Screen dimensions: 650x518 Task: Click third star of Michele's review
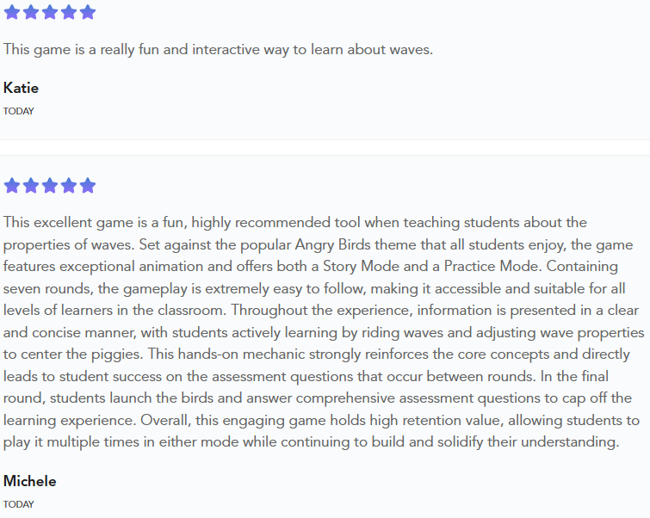tap(50, 186)
